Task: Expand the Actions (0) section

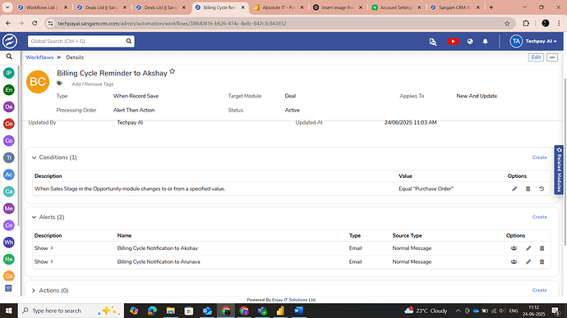Action: click(34, 290)
